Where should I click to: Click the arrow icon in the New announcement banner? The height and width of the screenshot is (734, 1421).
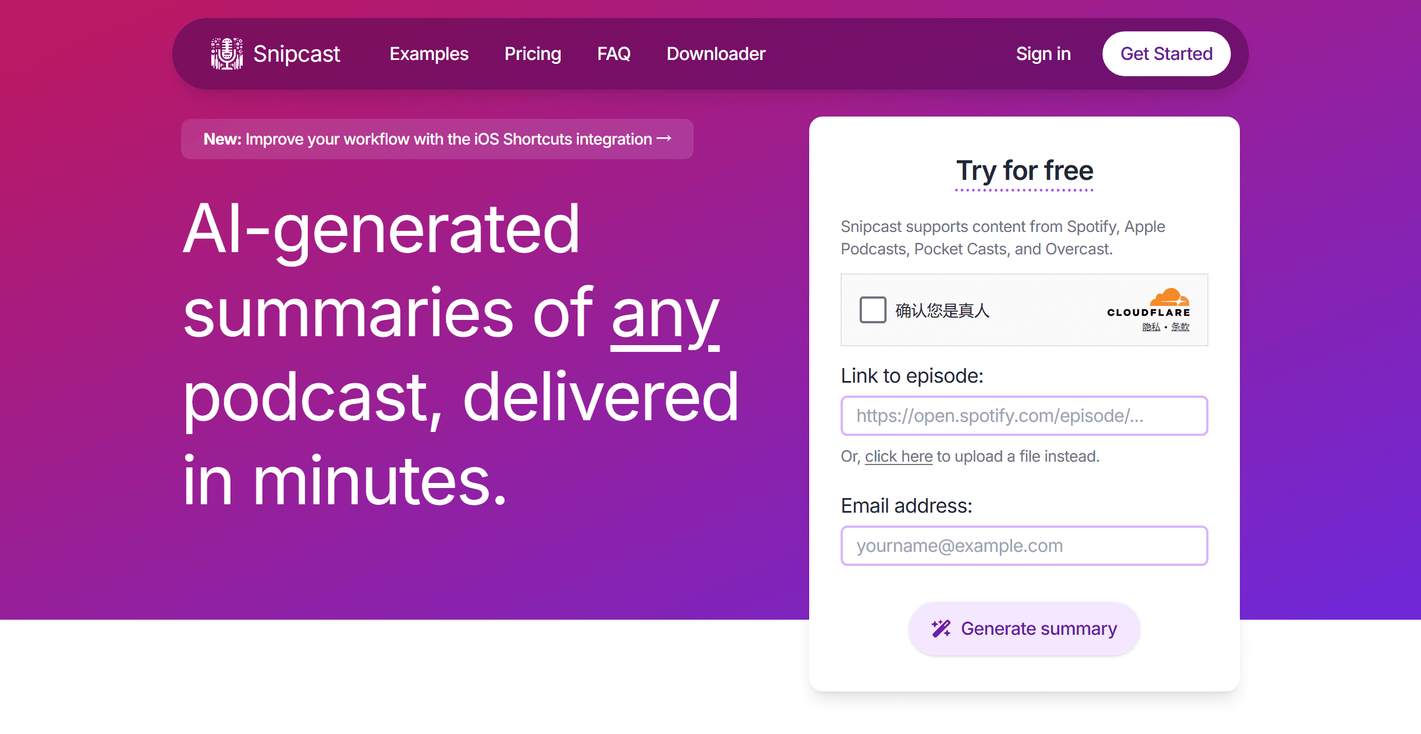(665, 138)
